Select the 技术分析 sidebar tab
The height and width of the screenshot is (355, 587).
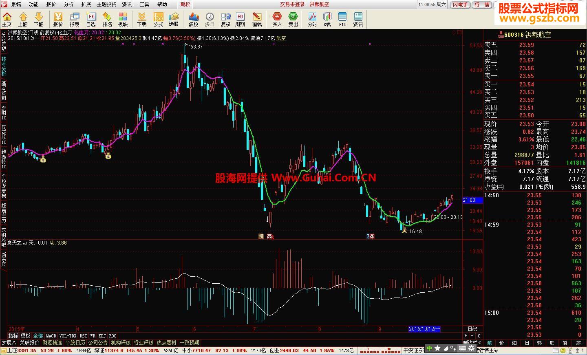click(4, 66)
